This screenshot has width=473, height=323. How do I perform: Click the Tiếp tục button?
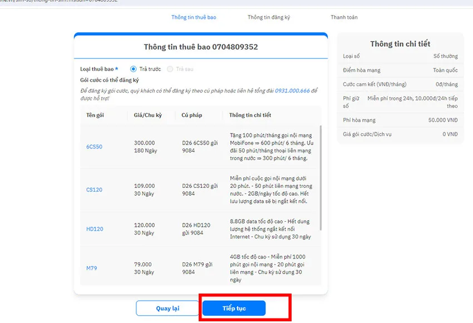(234, 308)
